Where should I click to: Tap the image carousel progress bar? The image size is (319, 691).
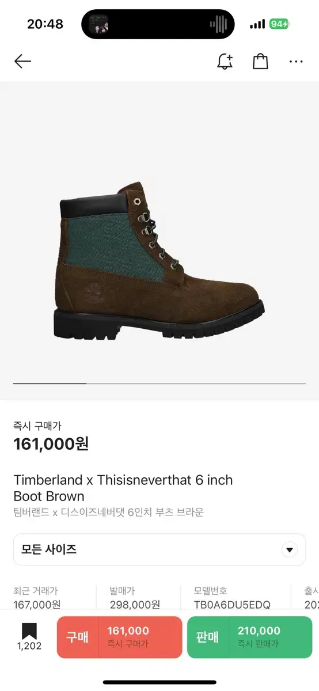[x=159, y=383]
